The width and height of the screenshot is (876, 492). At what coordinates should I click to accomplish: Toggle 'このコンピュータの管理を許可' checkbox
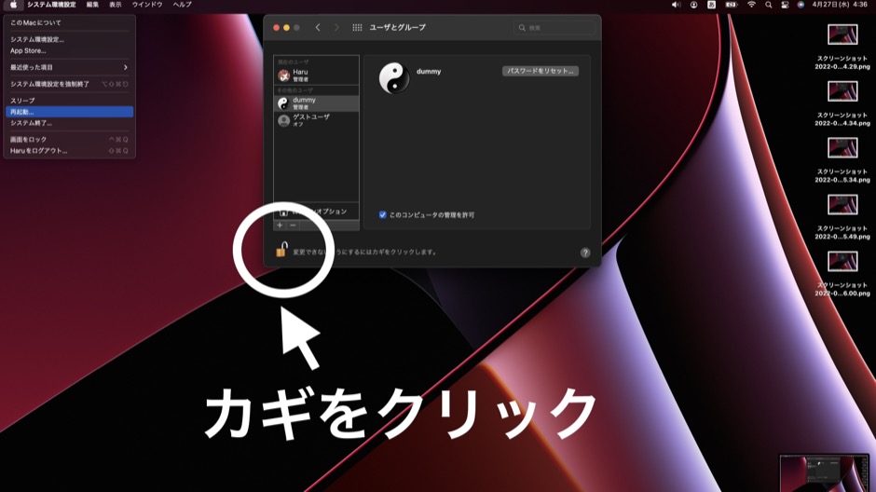point(382,214)
